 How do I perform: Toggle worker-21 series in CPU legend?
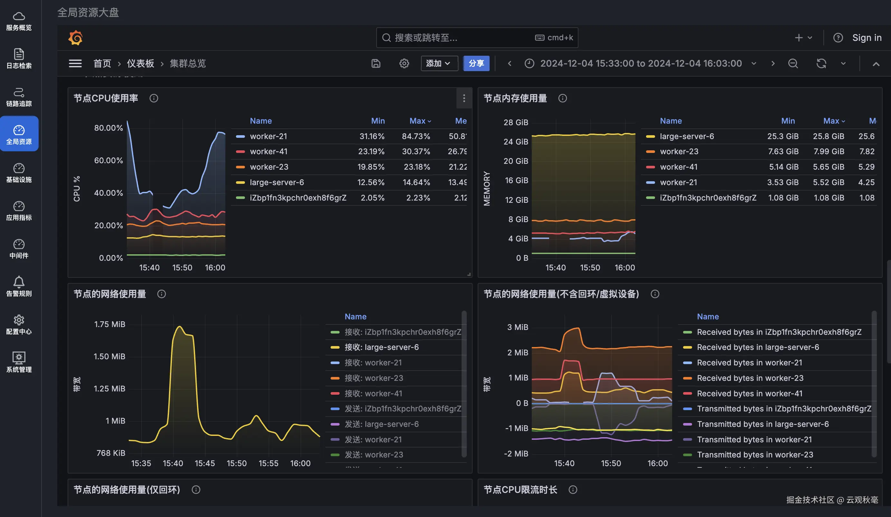click(268, 136)
